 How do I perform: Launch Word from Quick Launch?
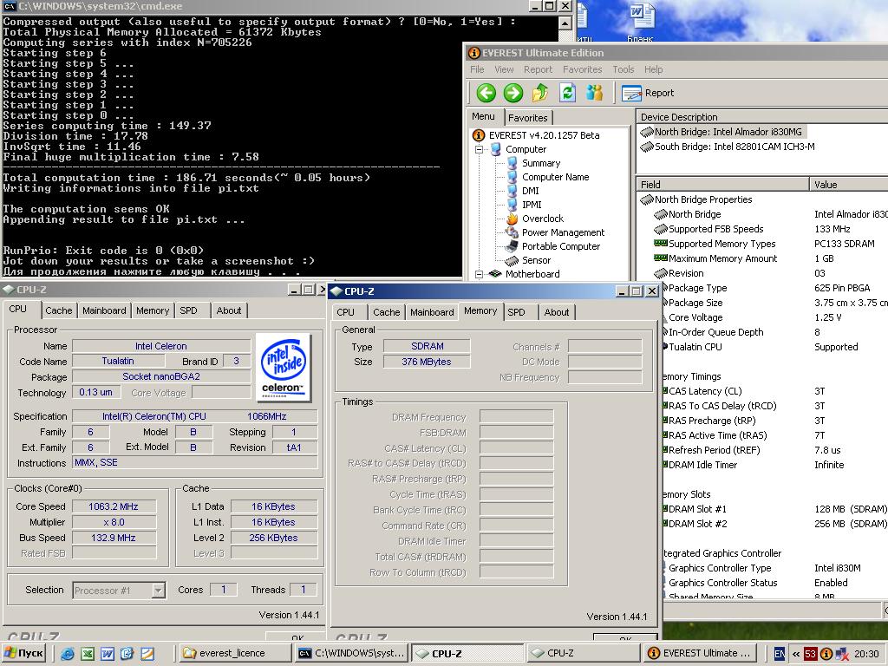coord(107,654)
